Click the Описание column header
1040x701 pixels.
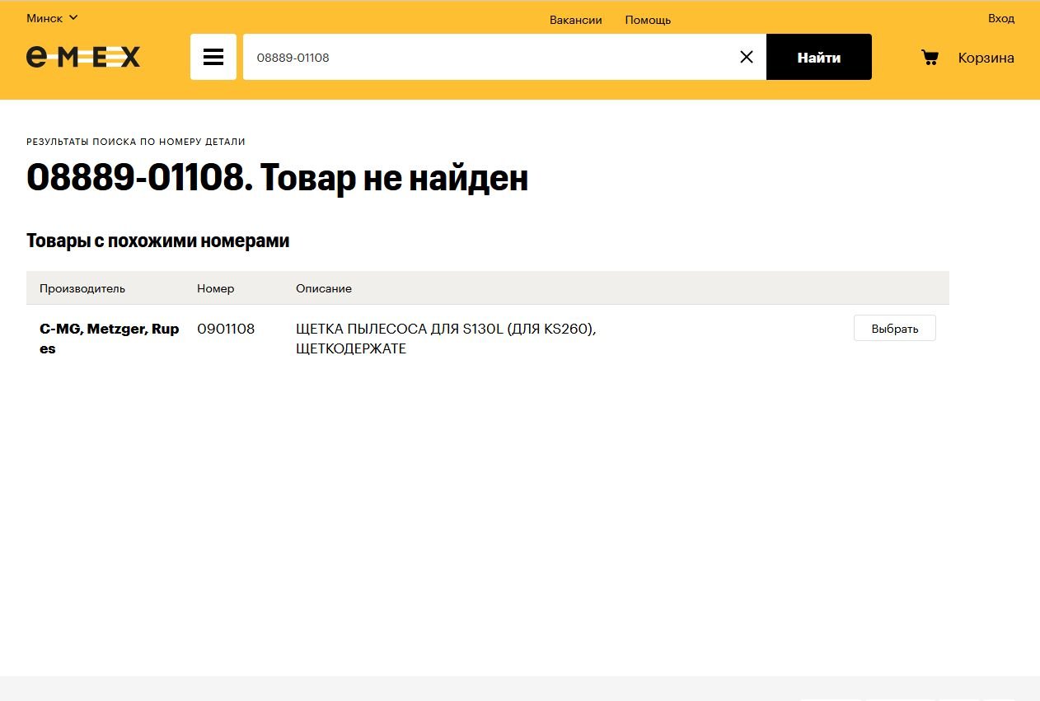tap(324, 288)
